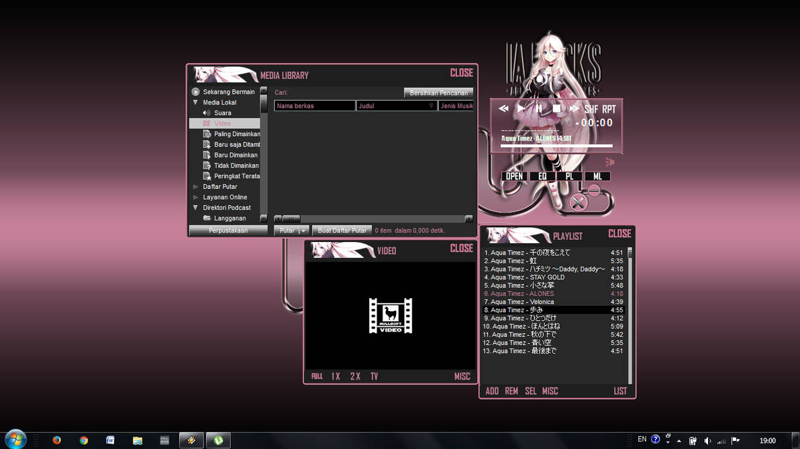Open MISC menu in Video window
800x449 pixels.
coord(462,376)
